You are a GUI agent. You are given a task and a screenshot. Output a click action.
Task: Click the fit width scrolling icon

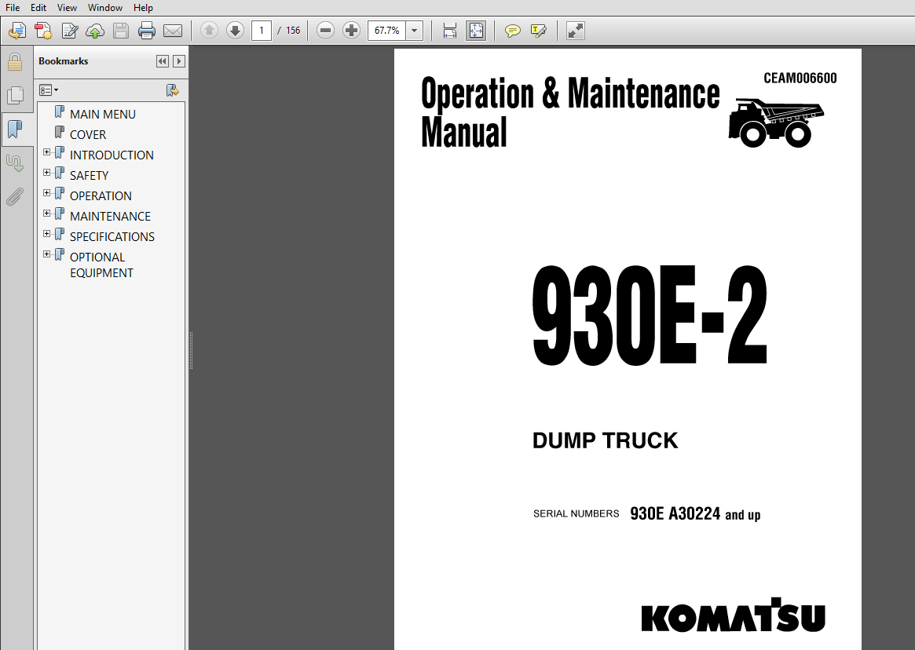click(x=450, y=31)
